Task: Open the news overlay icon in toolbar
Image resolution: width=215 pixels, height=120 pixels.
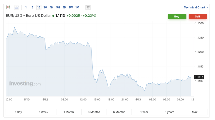Action: (x=88, y=7)
